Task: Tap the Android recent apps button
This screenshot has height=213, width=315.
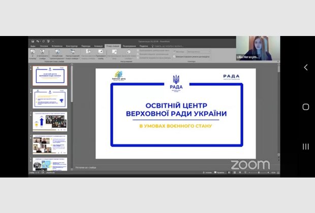Action: coord(306,147)
